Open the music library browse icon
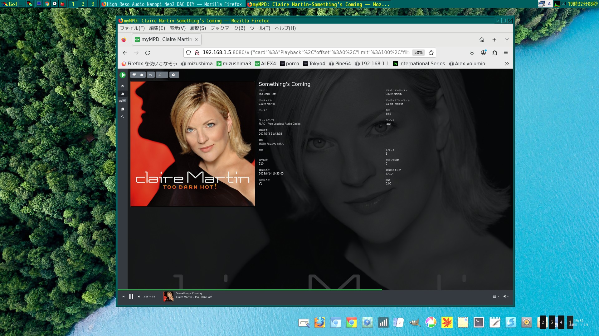599x336 pixels. pyautogui.click(x=123, y=109)
